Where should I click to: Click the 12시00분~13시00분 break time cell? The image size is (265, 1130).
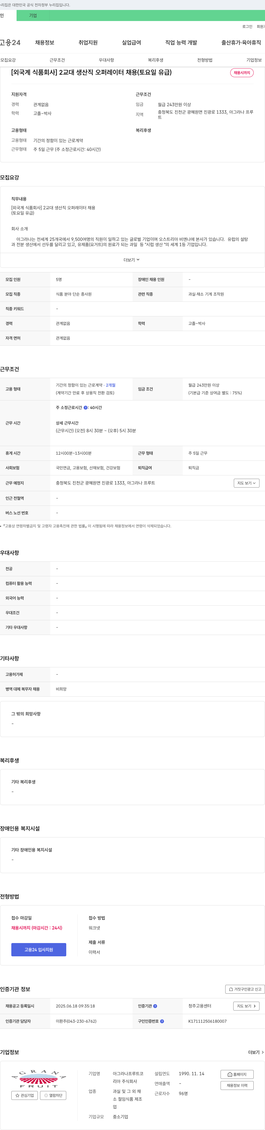pos(74,453)
